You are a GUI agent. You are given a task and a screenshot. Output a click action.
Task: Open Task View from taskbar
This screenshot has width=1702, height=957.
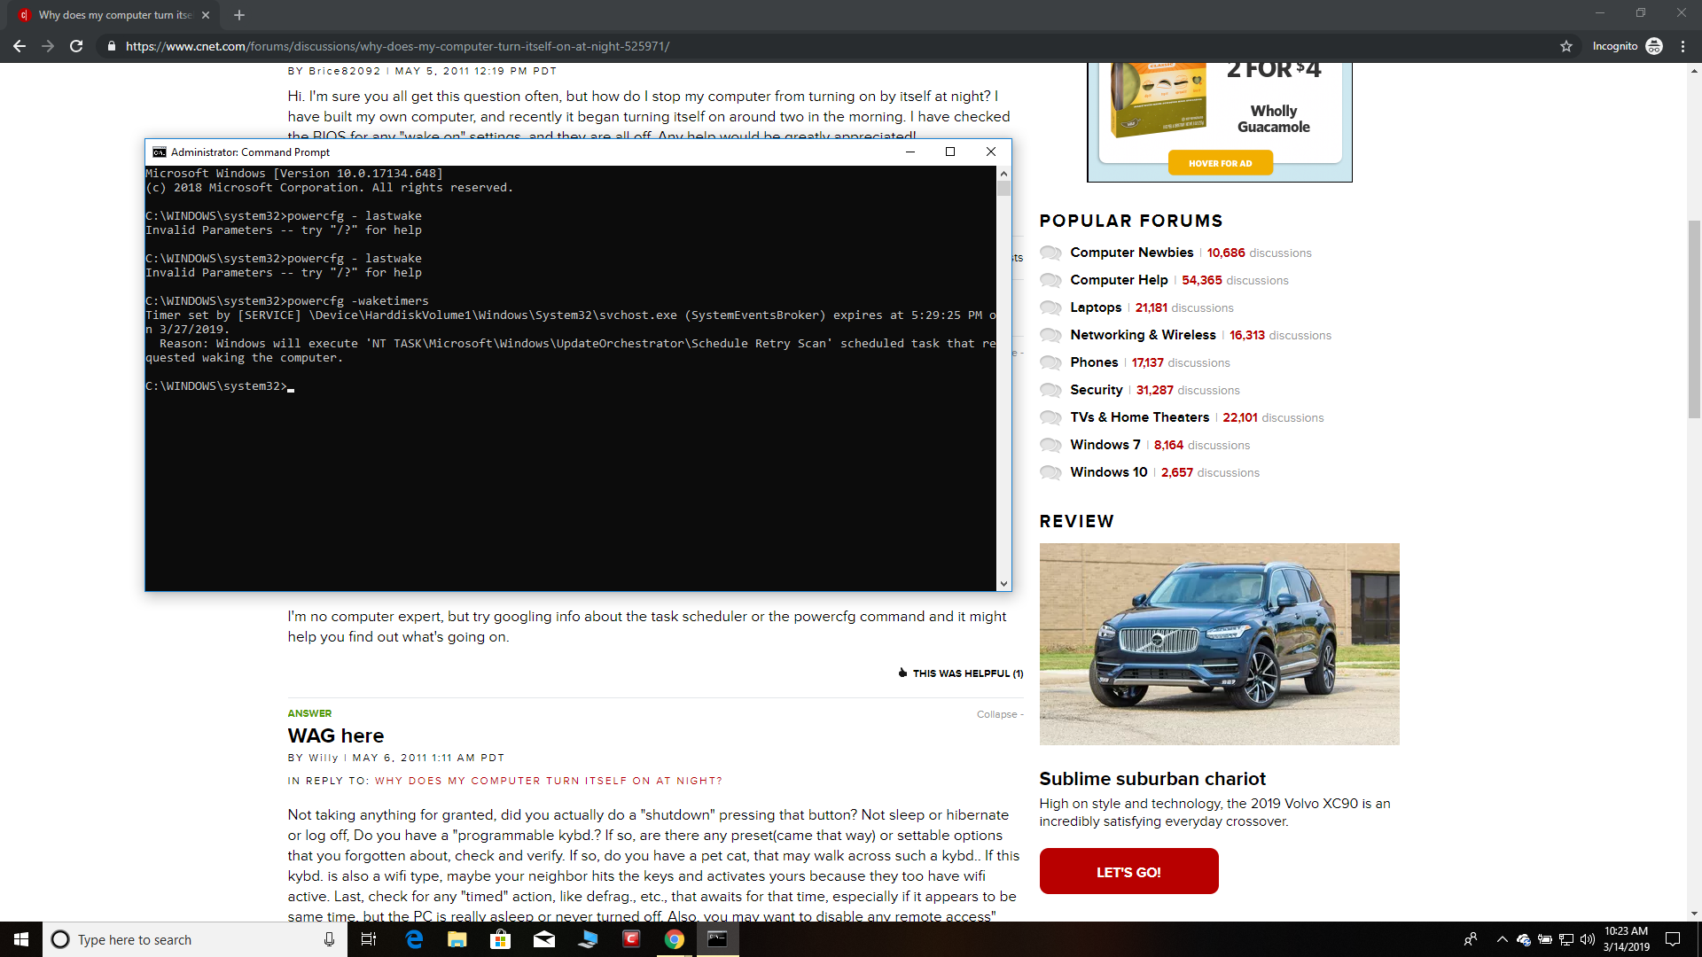[x=369, y=939]
